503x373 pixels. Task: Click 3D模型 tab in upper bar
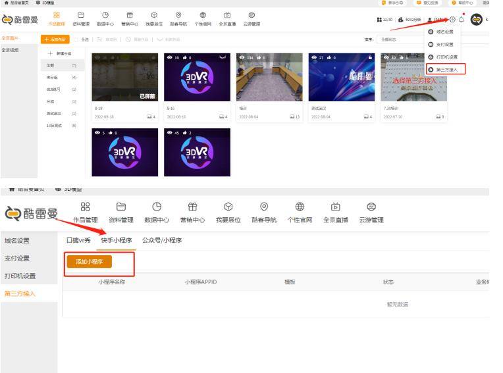tap(45, 3)
